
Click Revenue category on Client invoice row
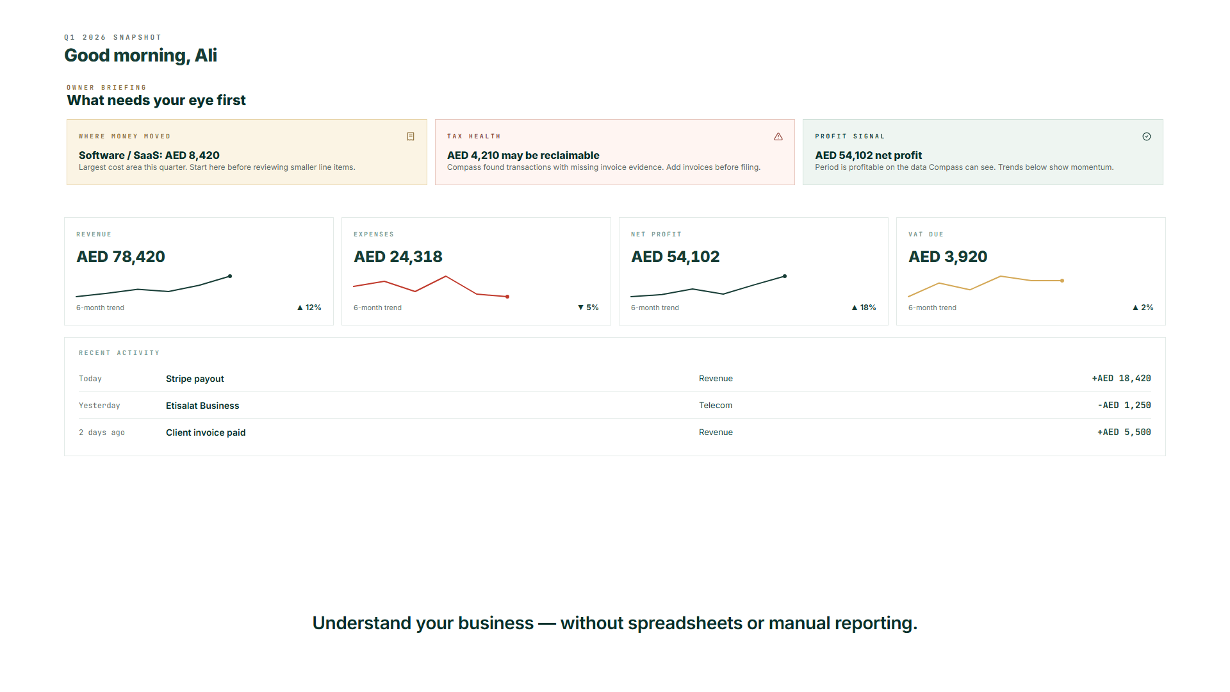click(716, 432)
